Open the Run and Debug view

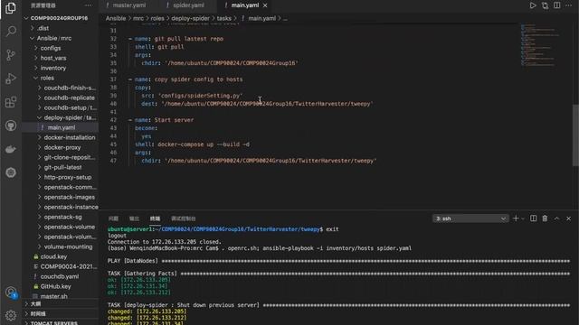(x=11, y=79)
